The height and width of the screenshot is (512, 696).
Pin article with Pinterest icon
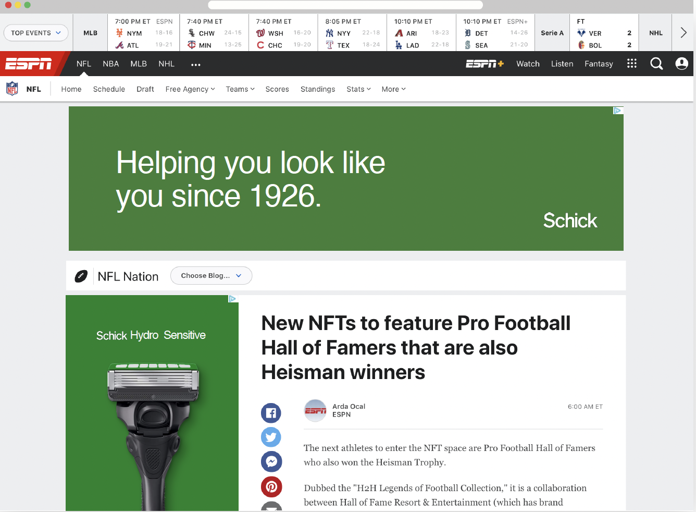[271, 486]
